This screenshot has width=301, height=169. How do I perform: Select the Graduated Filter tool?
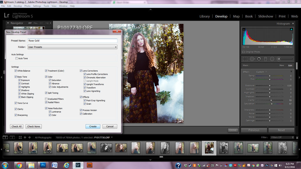point(265,59)
